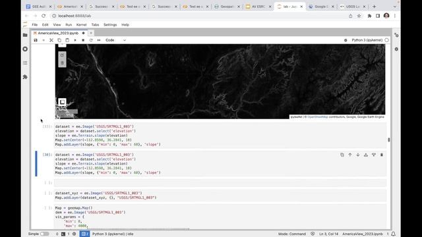Run the selected cell with the play icon
Image resolution: width=422 pixels, height=237 pixels.
click(x=75, y=40)
